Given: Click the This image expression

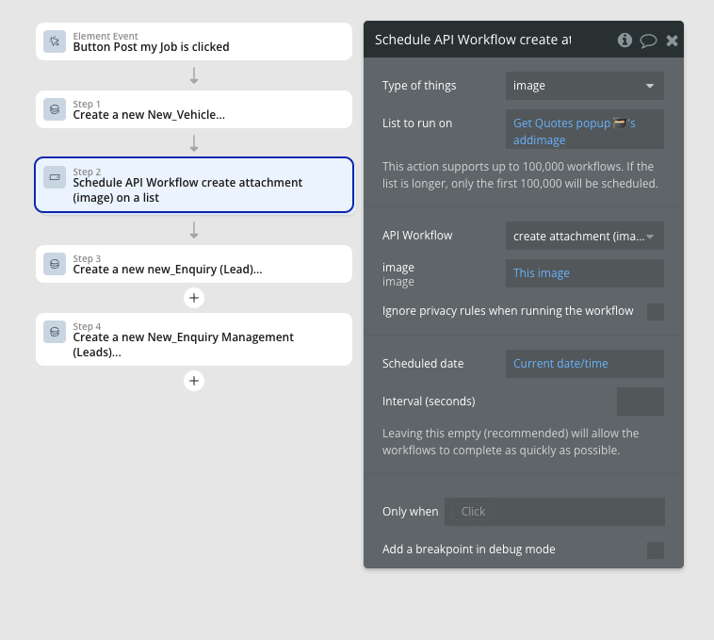Looking at the screenshot, I should [542, 273].
